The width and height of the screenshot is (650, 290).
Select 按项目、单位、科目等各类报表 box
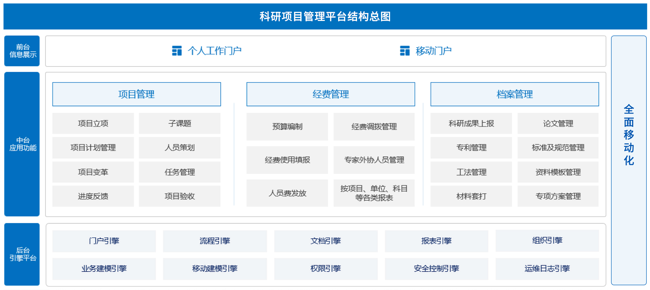(x=374, y=193)
